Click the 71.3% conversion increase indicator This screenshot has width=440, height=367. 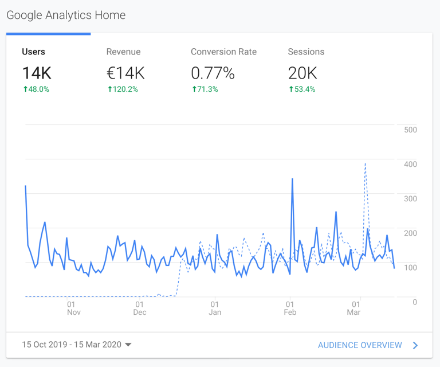[205, 89]
